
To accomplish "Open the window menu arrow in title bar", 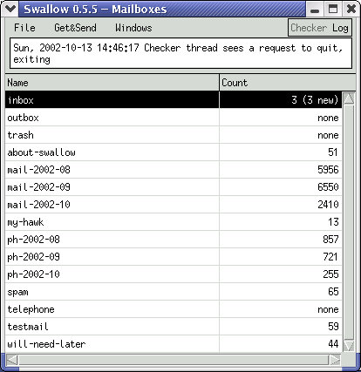I will point(10,9).
